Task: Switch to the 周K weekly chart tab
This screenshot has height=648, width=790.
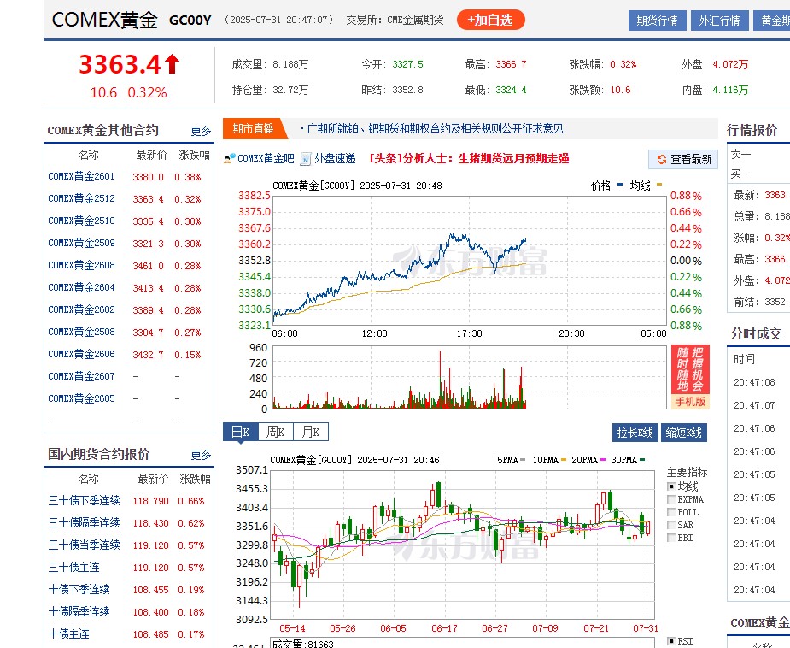Action: pos(274,433)
